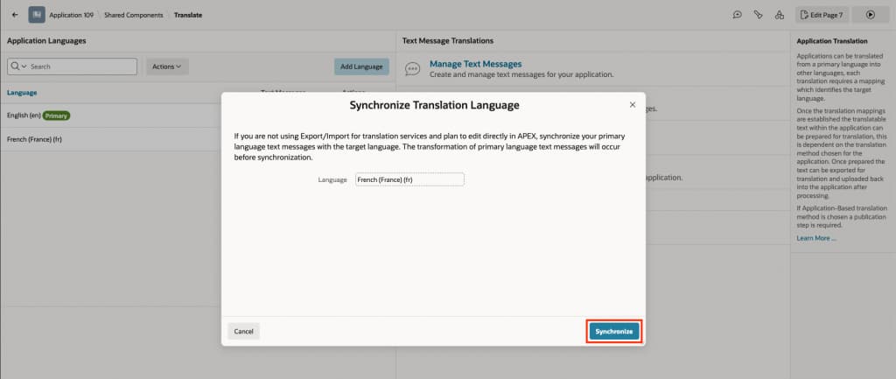Focus the Search languages field
Screen dimensions: 896x379
pos(81,67)
